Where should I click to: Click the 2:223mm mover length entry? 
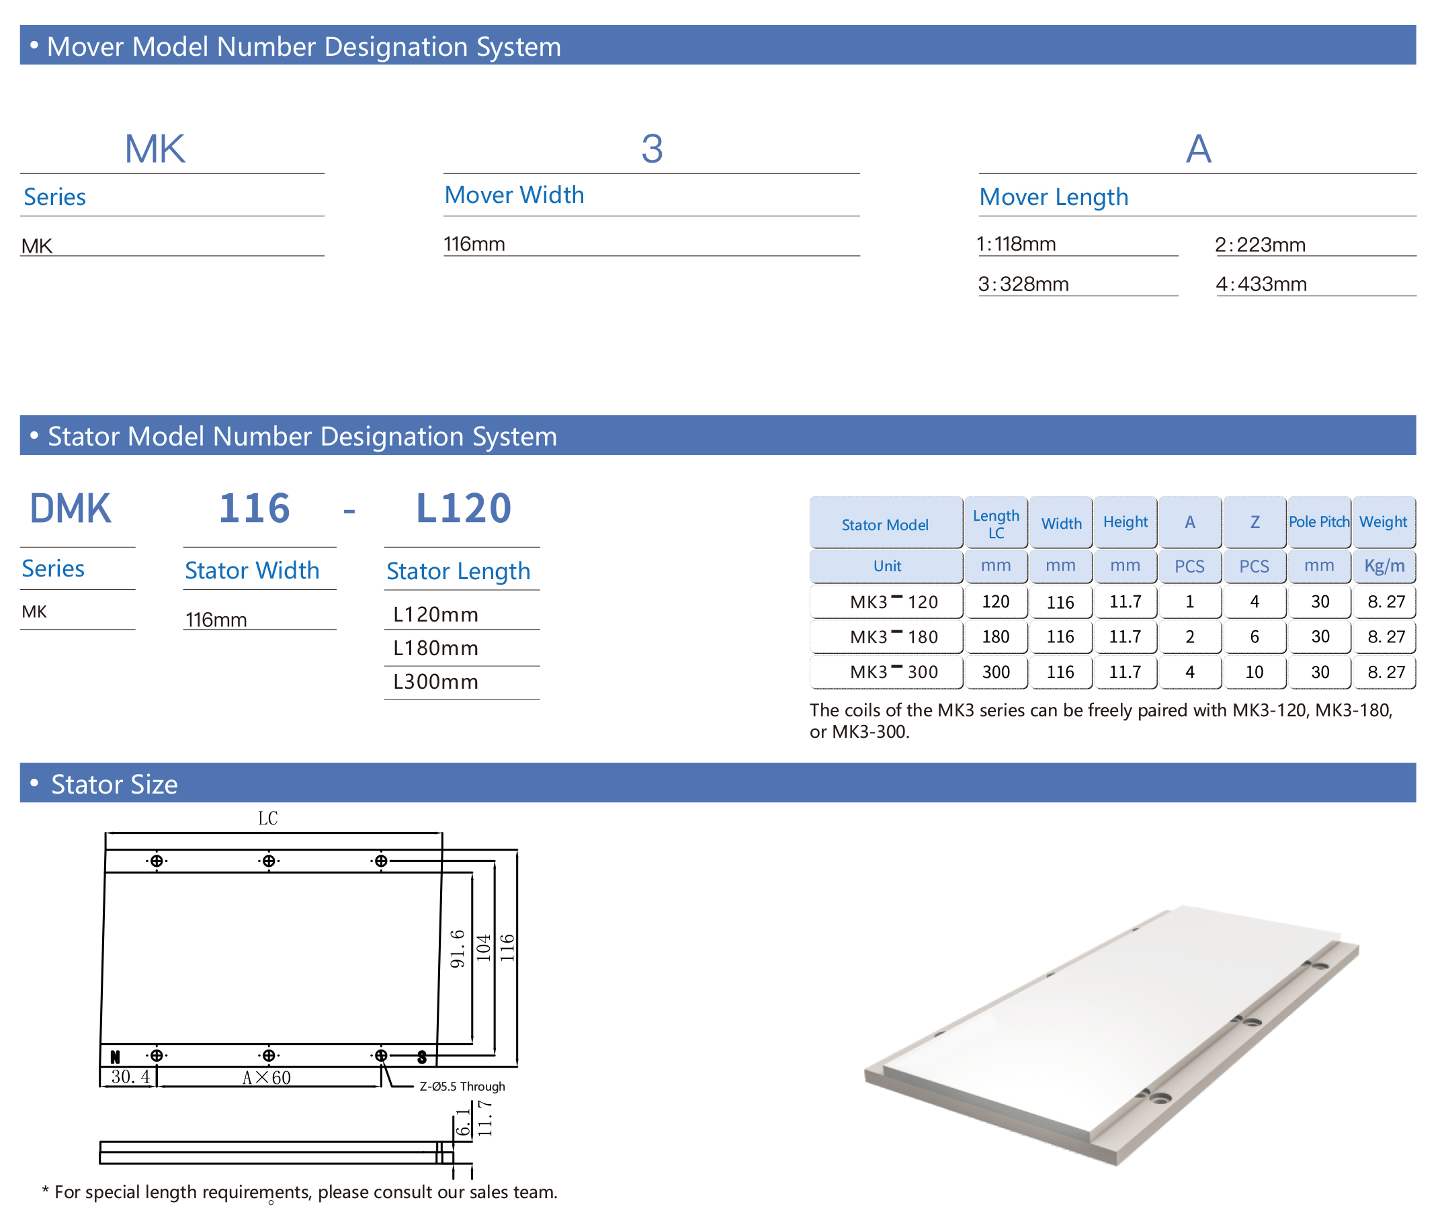(1260, 245)
